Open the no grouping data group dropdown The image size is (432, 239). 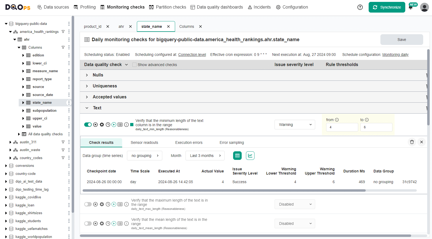[145, 156]
